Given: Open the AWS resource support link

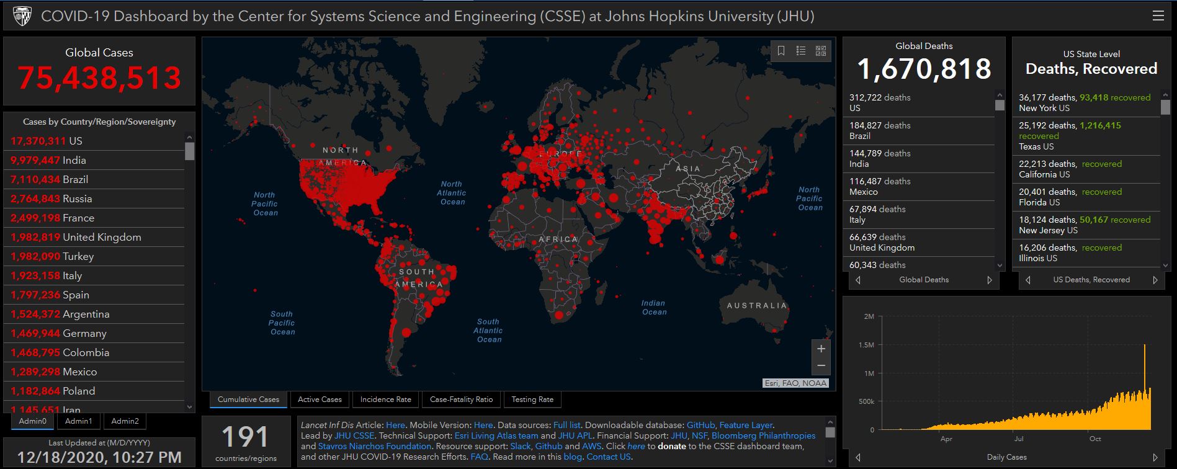Looking at the screenshot, I should click(591, 447).
